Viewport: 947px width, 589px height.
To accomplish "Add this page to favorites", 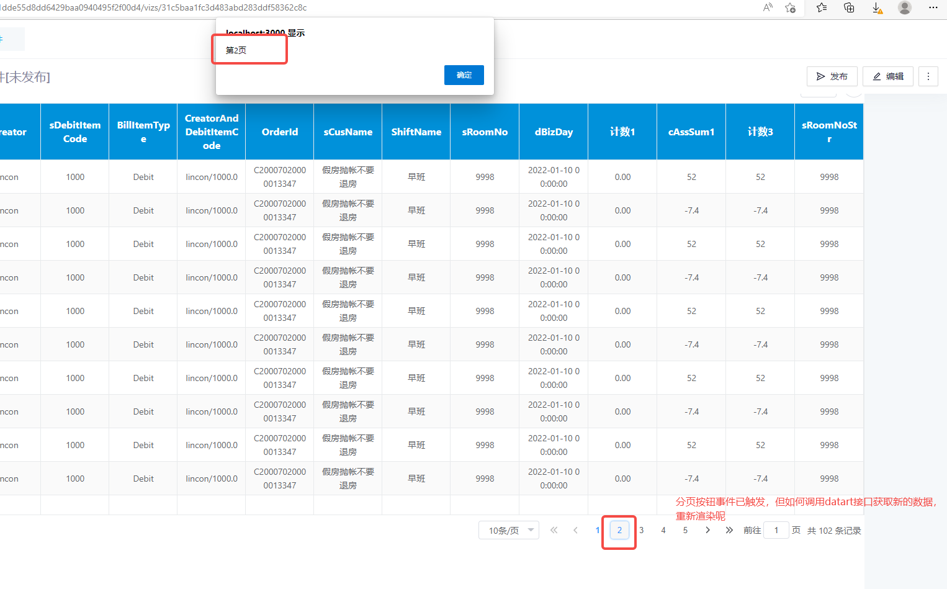I will pos(790,7).
